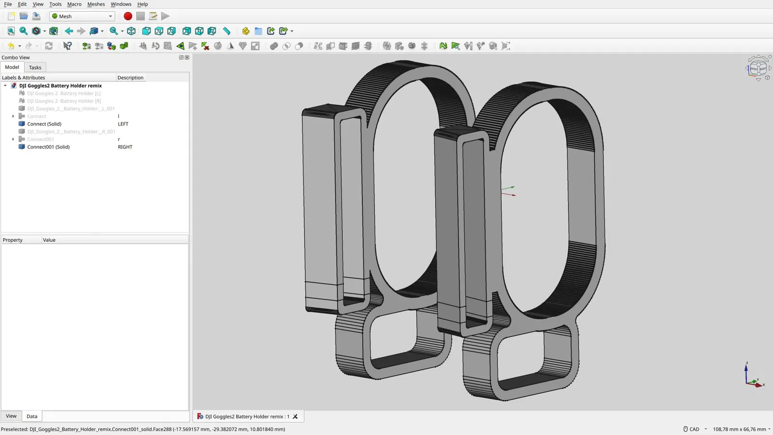Switch to isometric view using cube icon
Image resolution: width=773 pixels, height=435 pixels.
tap(131, 31)
